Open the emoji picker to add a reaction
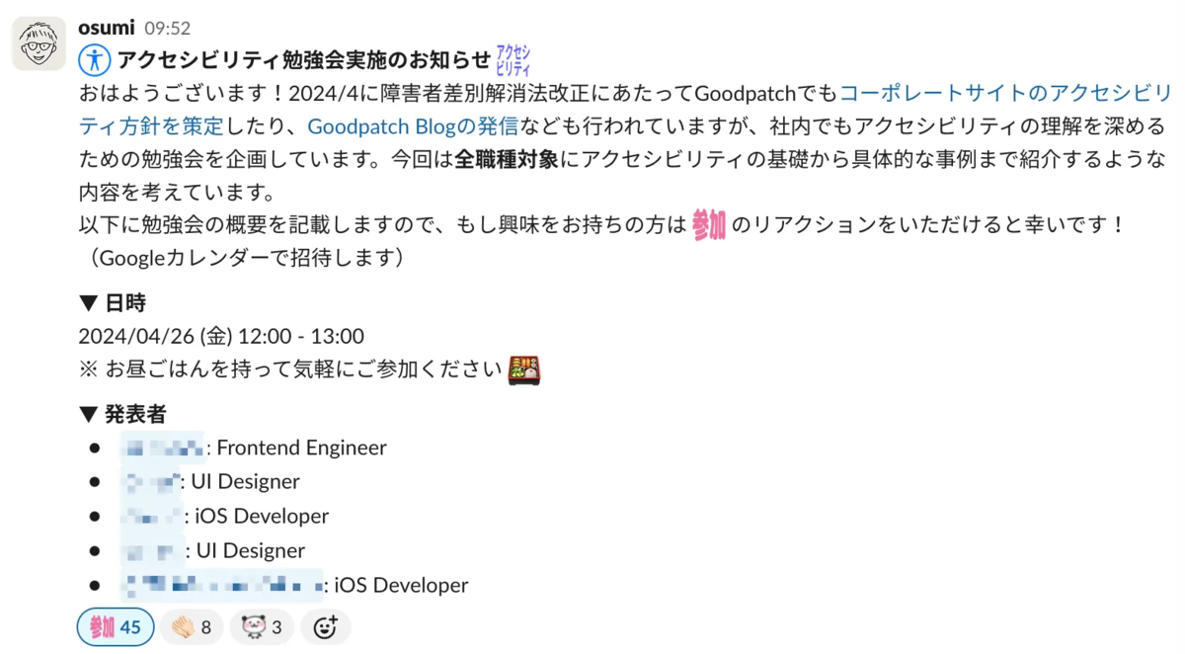Viewport: 1185px width, 654px height. coord(327,625)
